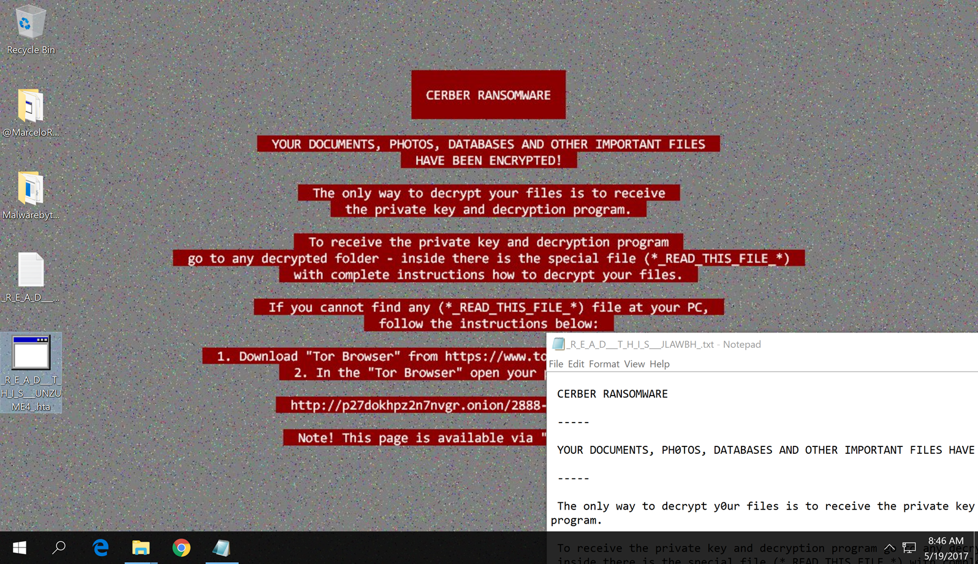The width and height of the screenshot is (978, 564).
Task: Open the Recycle Bin desktop icon
Action: [30, 29]
